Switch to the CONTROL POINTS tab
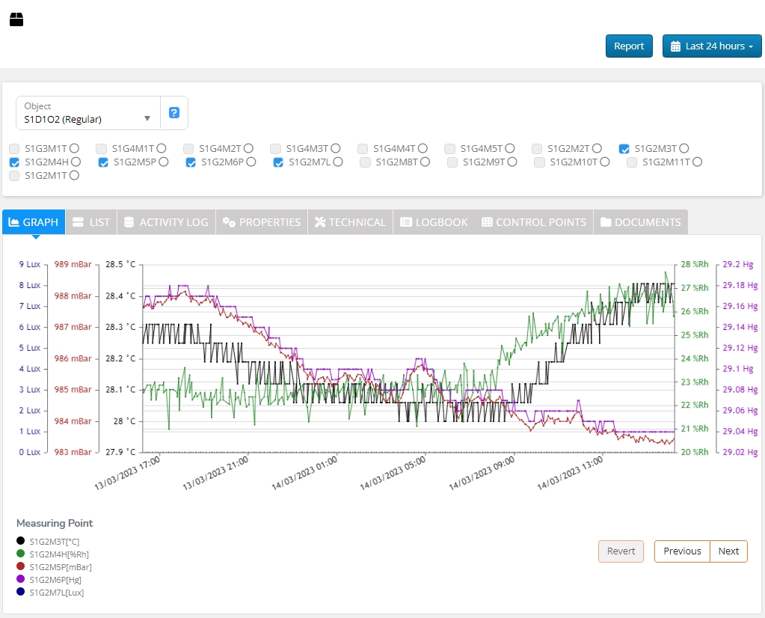765x618 pixels. pyautogui.click(x=534, y=222)
